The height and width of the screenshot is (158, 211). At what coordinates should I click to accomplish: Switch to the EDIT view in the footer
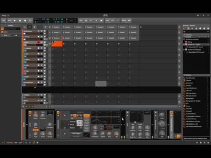(x=20, y=143)
